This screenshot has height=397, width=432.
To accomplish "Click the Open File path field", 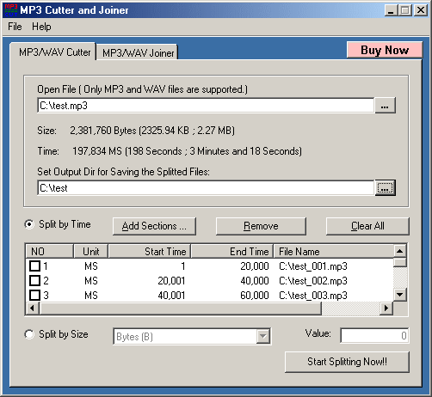I will [x=206, y=106].
